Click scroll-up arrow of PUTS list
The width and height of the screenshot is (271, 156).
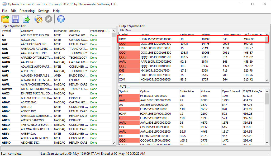pos(267,91)
